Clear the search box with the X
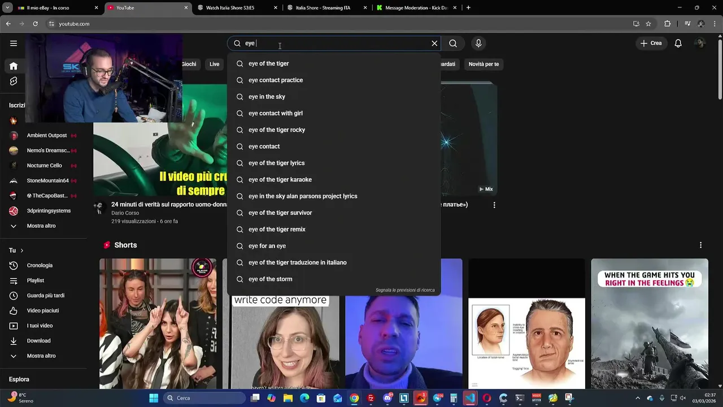Image resolution: width=723 pixels, height=407 pixels. (434, 43)
